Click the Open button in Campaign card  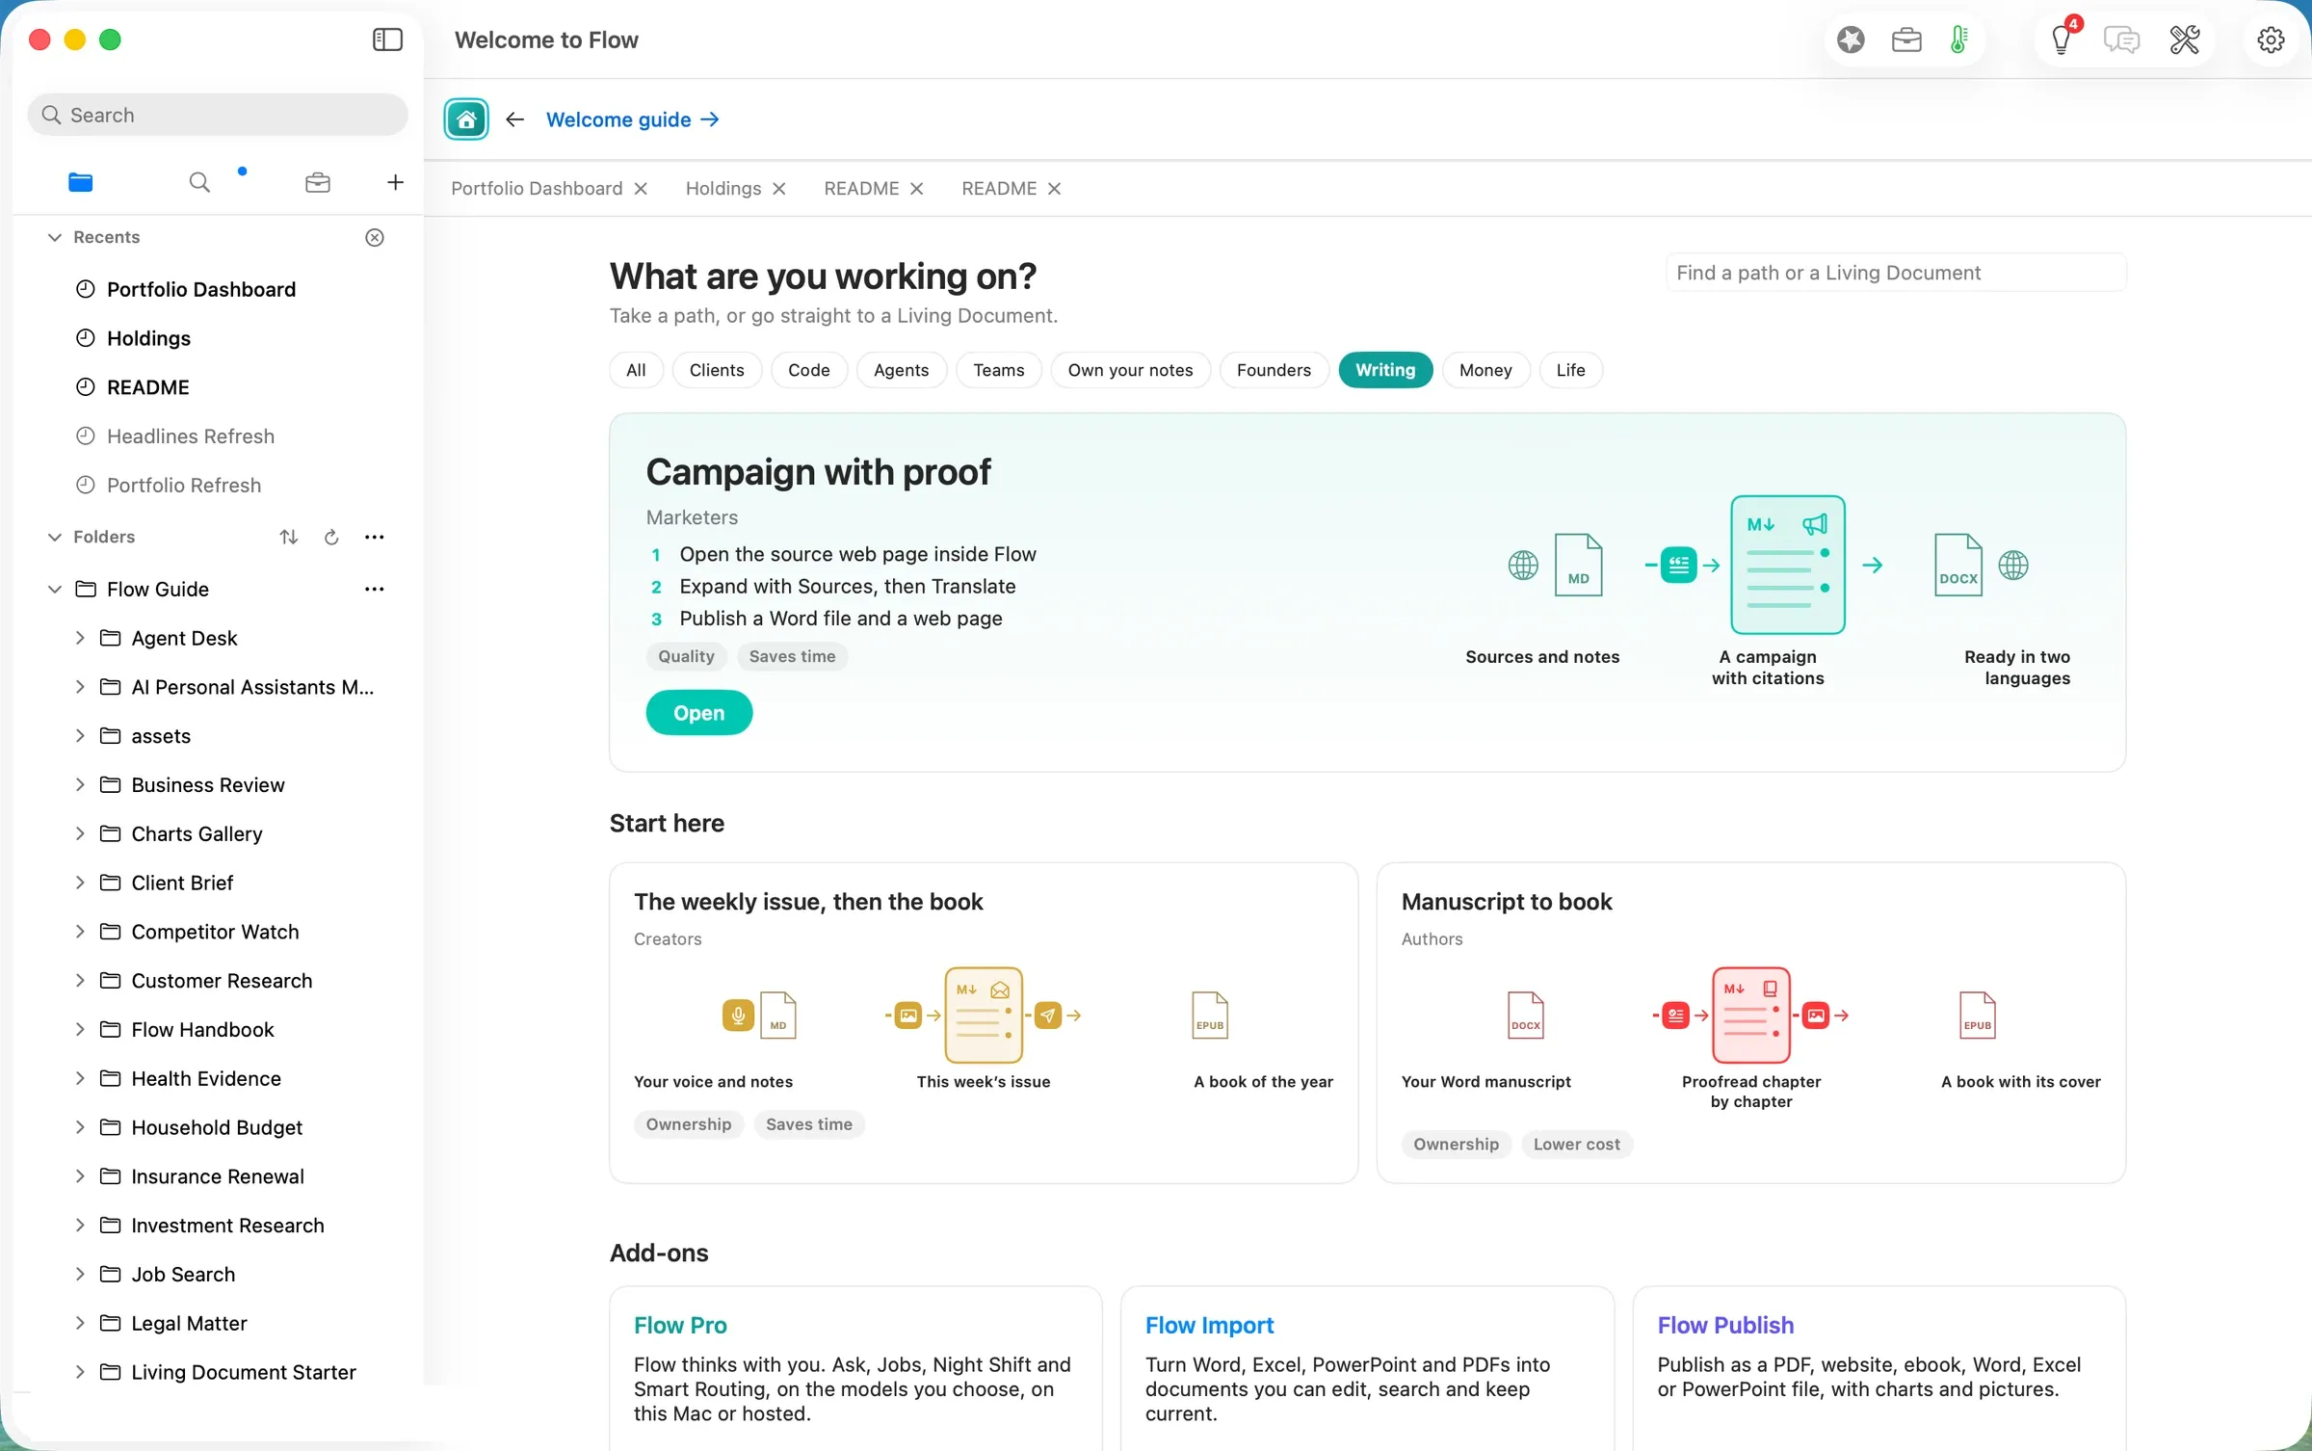coord(699,713)
